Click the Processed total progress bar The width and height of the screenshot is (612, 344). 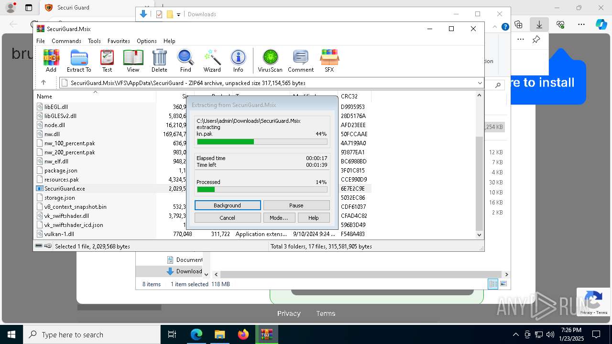click(262, 190)
